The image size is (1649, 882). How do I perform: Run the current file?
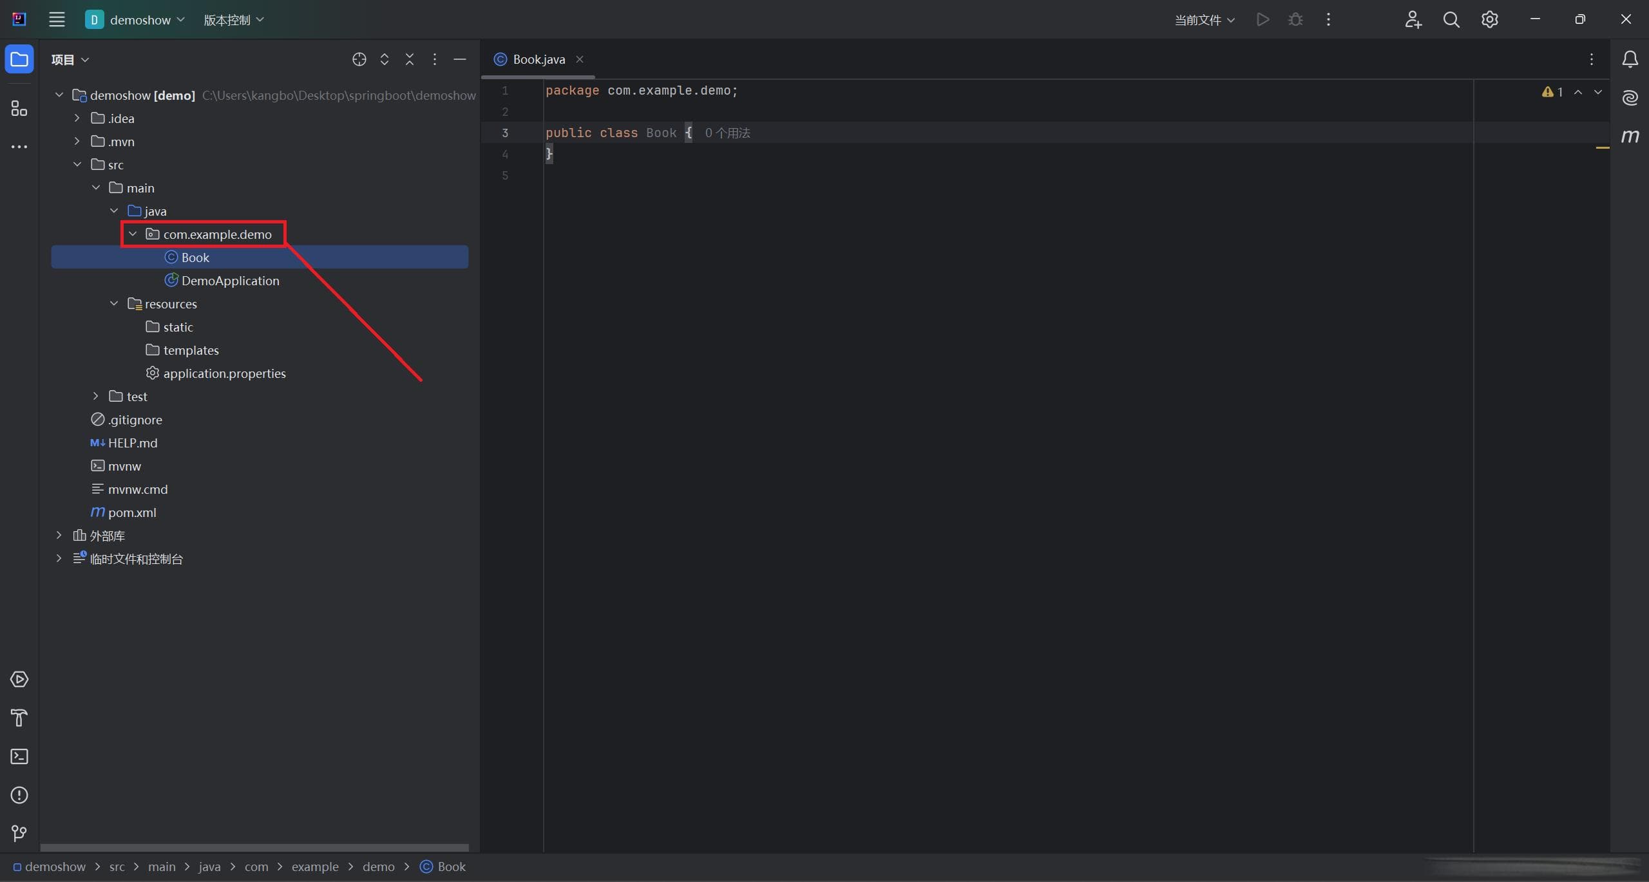1263,19
